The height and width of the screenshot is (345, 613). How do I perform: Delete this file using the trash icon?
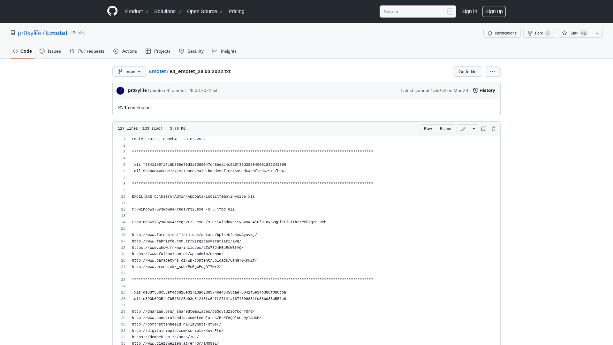(x=494, y=128)
